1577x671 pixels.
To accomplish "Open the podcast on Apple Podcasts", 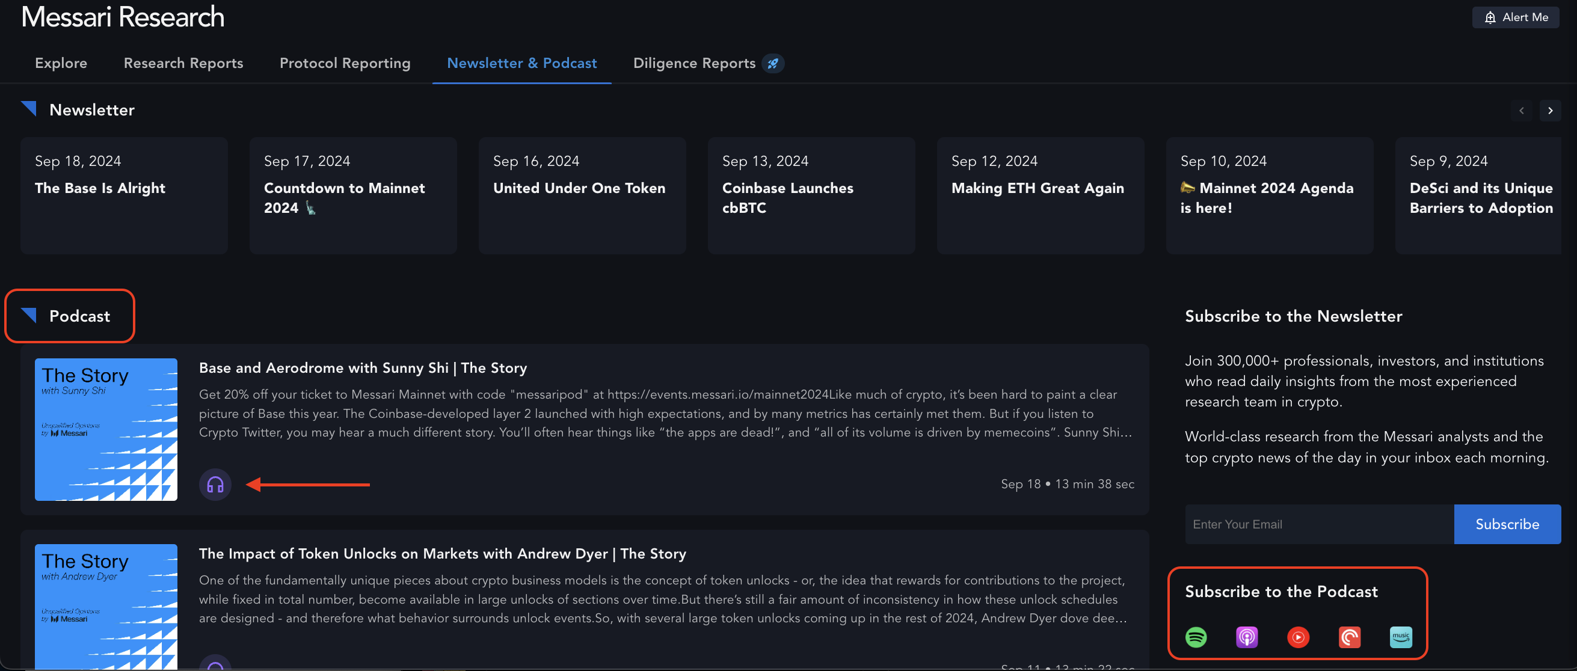I will click(x=1247, y=637).
